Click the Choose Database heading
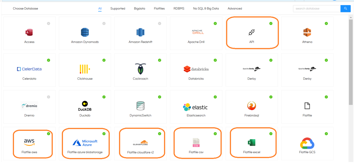This screenshot has width=354, height=166. click(25, 8)
